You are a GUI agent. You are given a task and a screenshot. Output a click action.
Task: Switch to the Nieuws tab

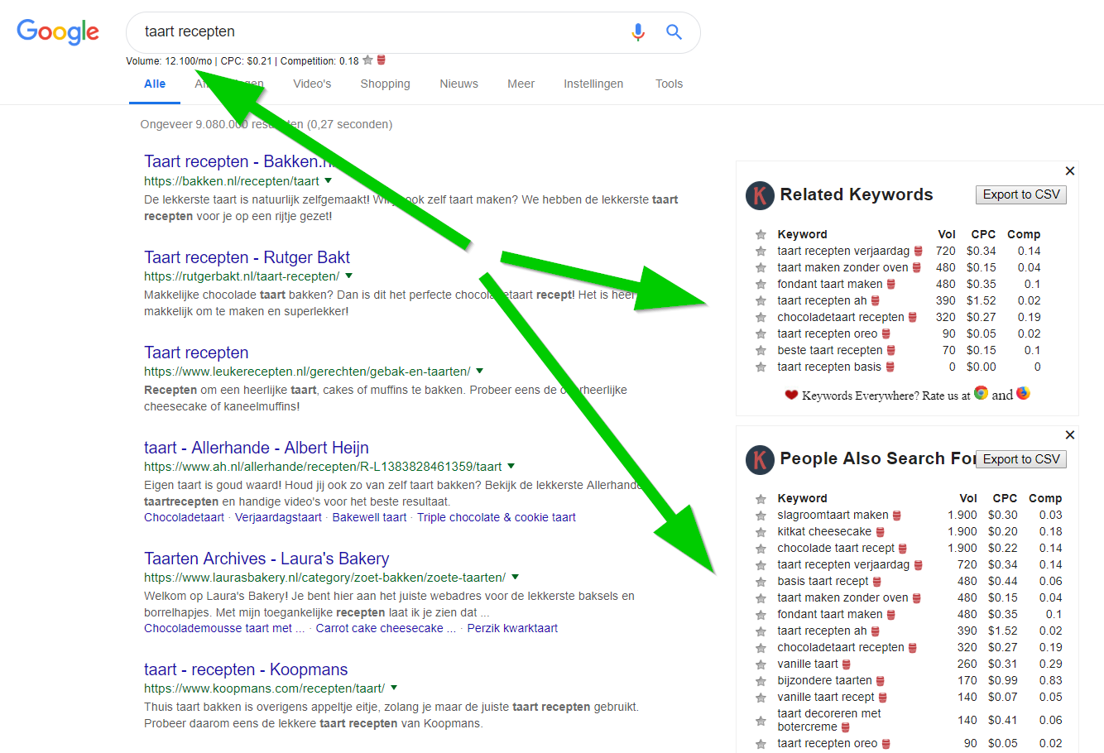(458, 84)
